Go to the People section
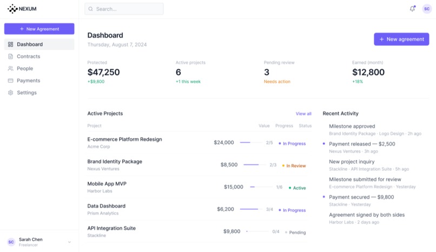436x252 pixels. point(39,68)
